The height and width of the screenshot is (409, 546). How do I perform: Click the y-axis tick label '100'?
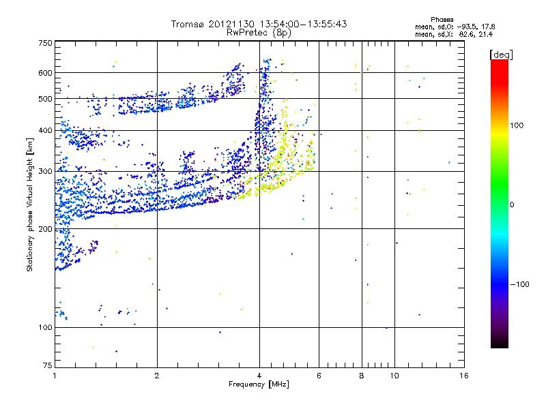click(x=45, y=327)
